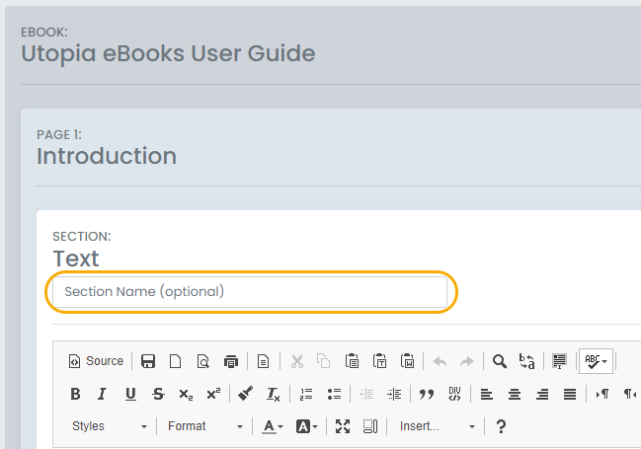Expand the Insert dropdown

[437, 426]
